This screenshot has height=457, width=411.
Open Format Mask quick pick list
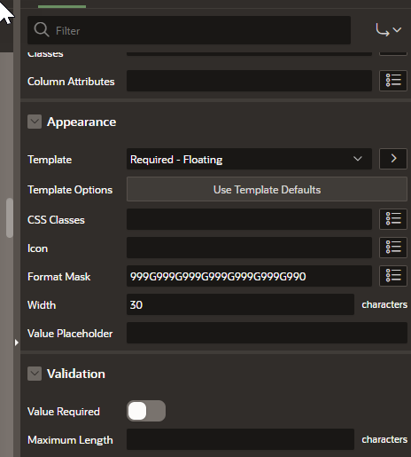coord(393,276)
